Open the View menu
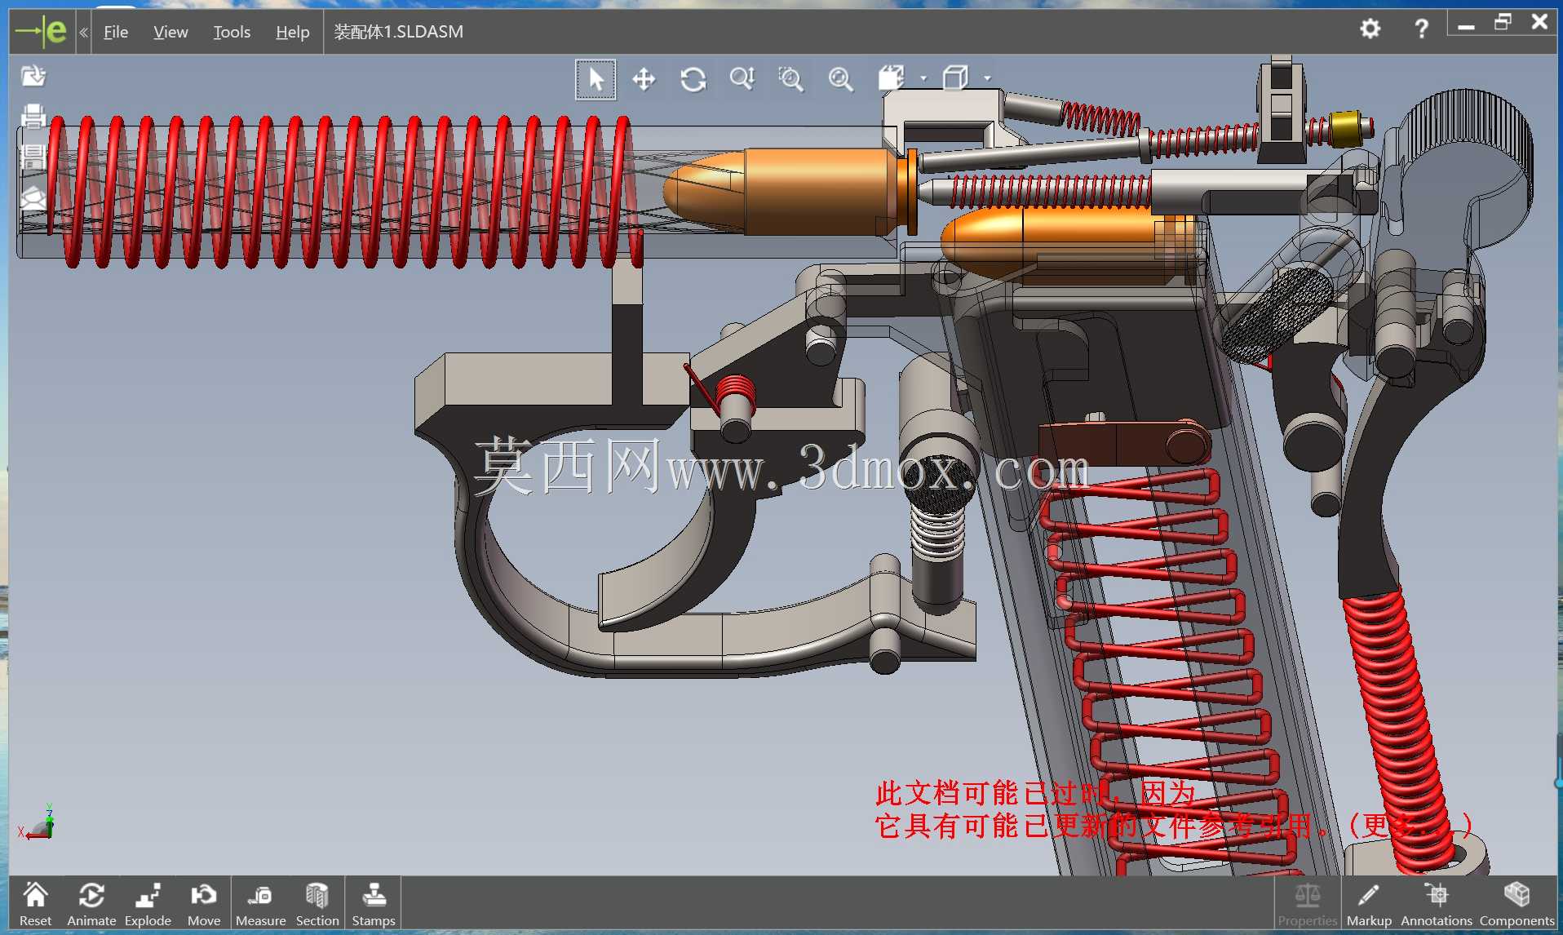The height and width of the screenshot is (935, 1563). tap(170, 32)
